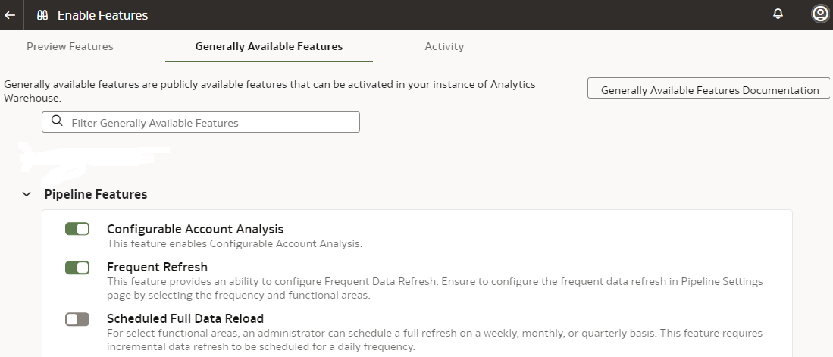
Task: Disable the Configurable Account Analysis toggle
Action: (77, 229)
